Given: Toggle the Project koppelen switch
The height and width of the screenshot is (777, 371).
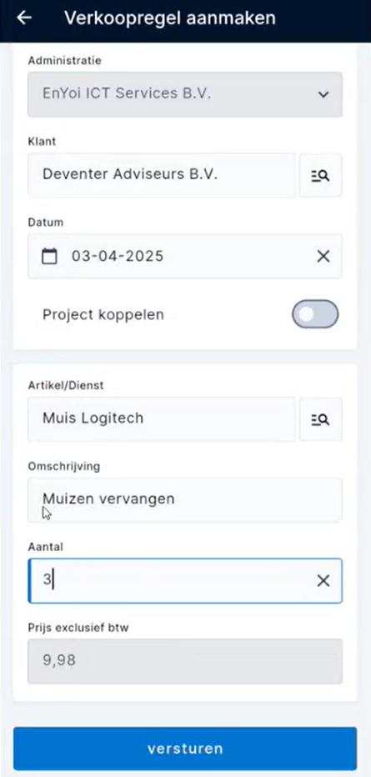Looking at the screenshot, I should pyautogui.click(x=315, y=314).
